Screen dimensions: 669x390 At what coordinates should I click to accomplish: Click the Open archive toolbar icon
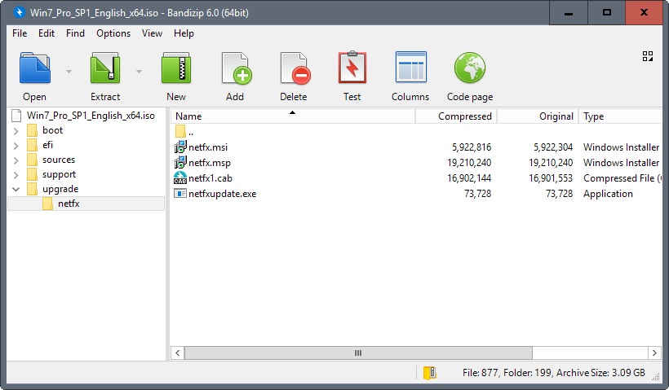pyautogui.click(x=35, y=68)
